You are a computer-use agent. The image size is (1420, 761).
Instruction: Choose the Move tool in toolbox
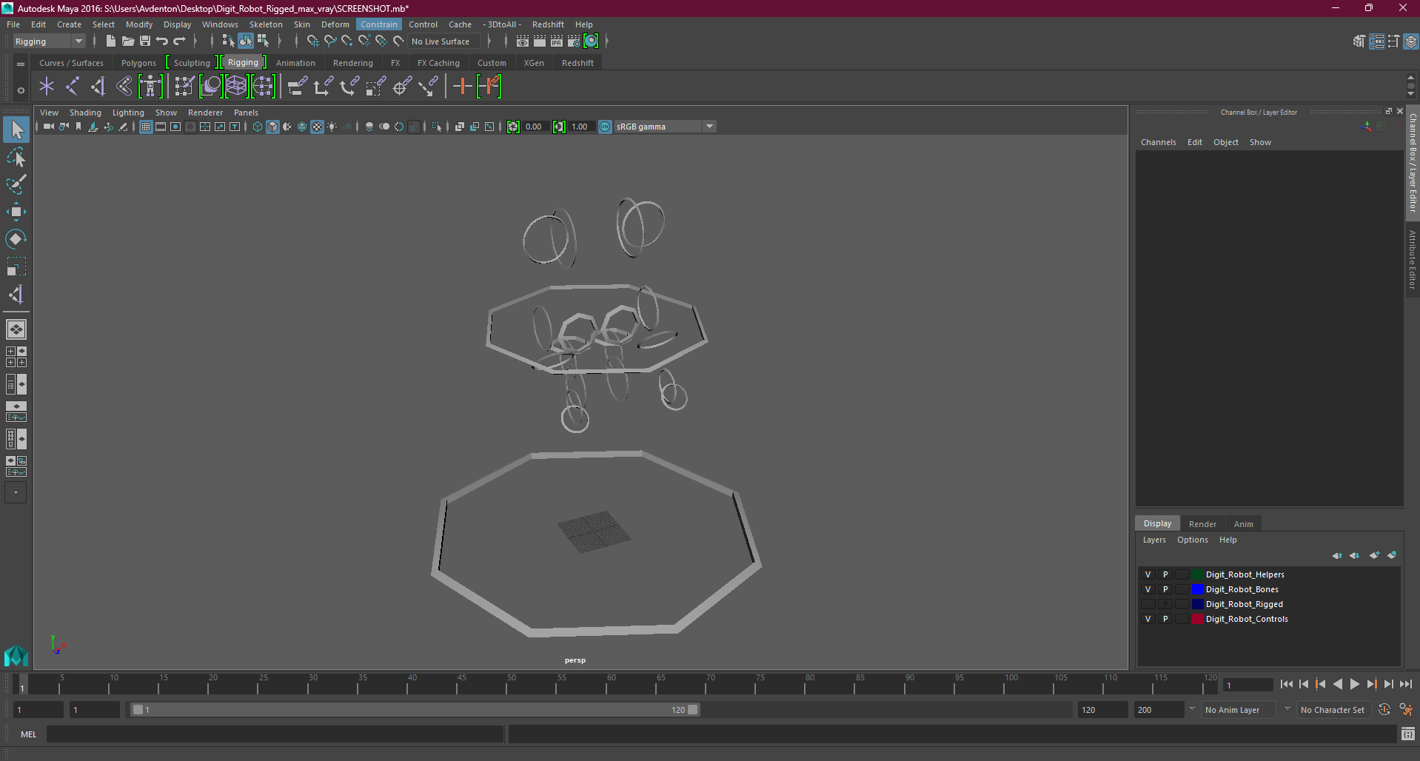coord(16,212)
